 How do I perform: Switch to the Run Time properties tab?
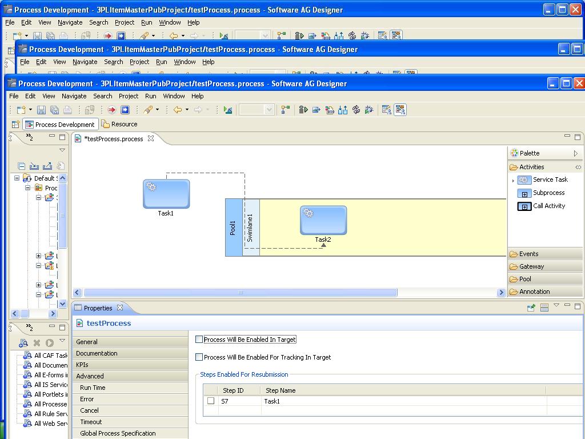pyautogui.click(x=93, y=388)
